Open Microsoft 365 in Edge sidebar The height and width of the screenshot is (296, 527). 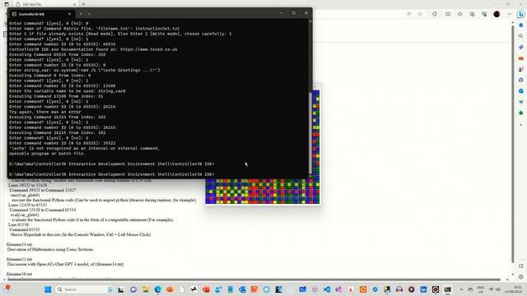(x=521, y=80)
